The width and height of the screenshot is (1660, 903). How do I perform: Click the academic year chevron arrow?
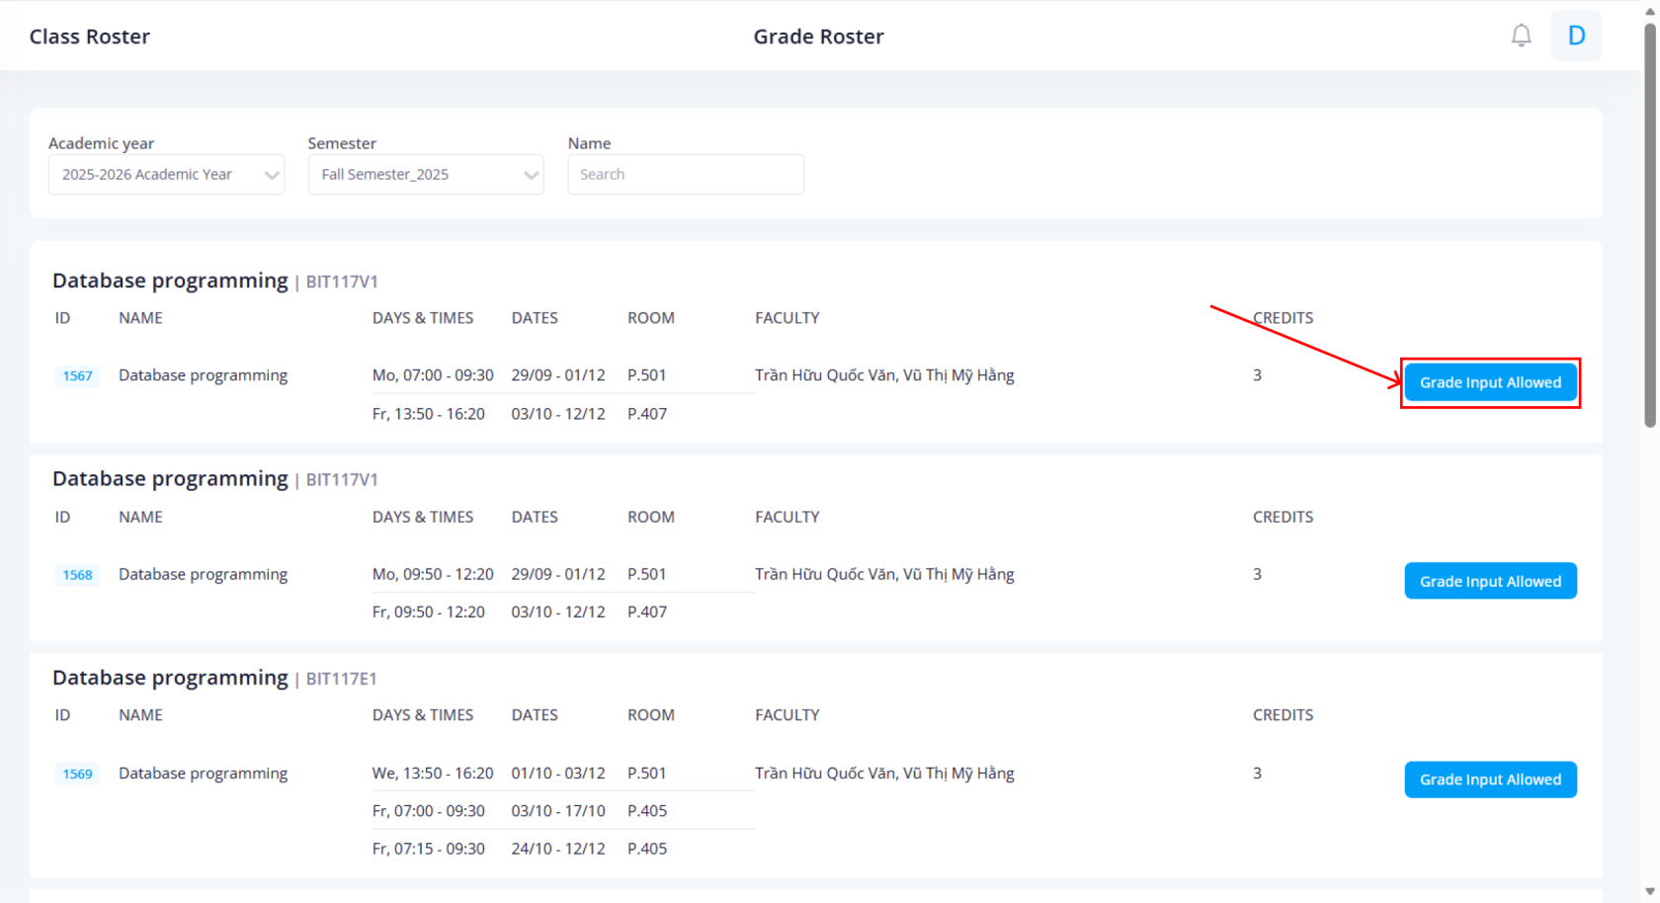271,176
